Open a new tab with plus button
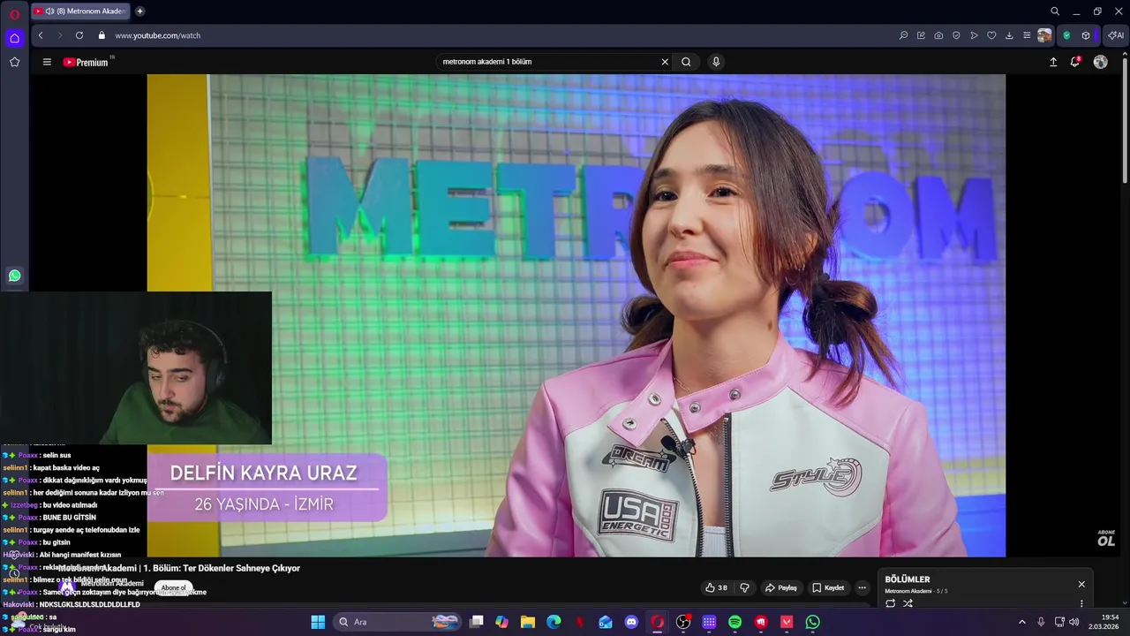The height and width of the screenshot is (636, 1130). coord(139,11)
